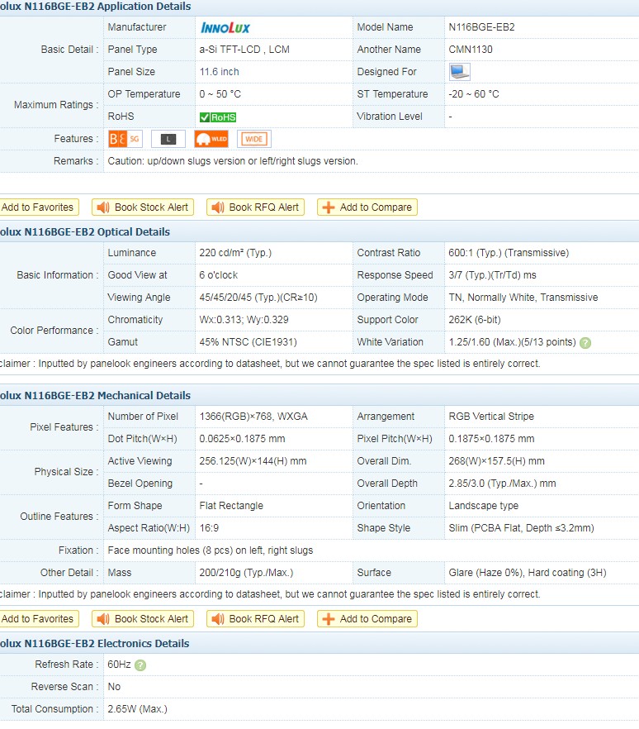Click the 'RGB Vertical Stripe' arrangement value
This screenshot has width=639, height=729.
pyautogui.click(x=491, y=416)
